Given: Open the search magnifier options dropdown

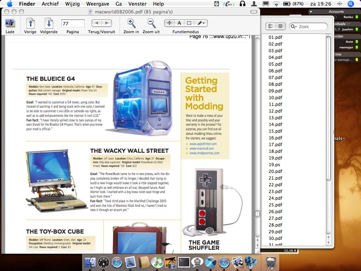Looking at the screenshot, I should [294, 26].
